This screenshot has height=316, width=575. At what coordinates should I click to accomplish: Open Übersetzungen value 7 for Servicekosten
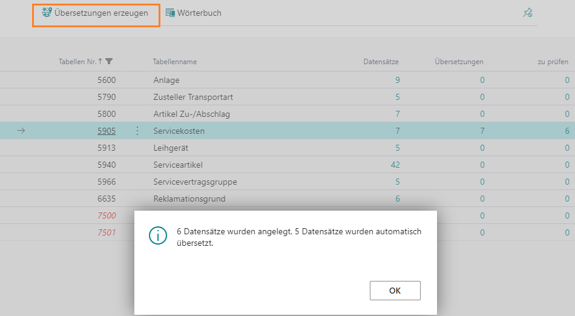(x=482, y=131)
